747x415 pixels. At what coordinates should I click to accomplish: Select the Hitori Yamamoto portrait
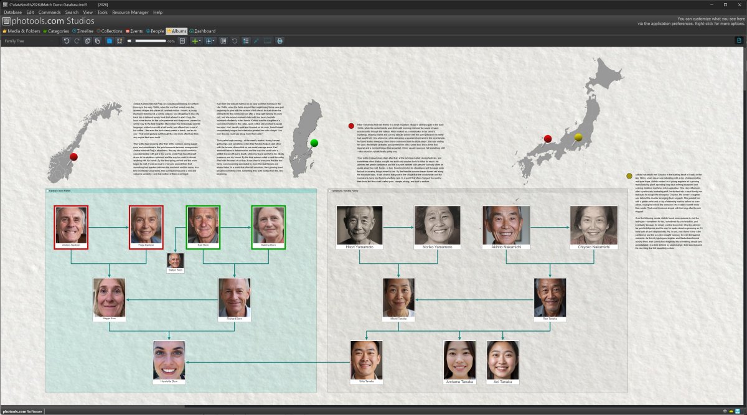[360, 228]
